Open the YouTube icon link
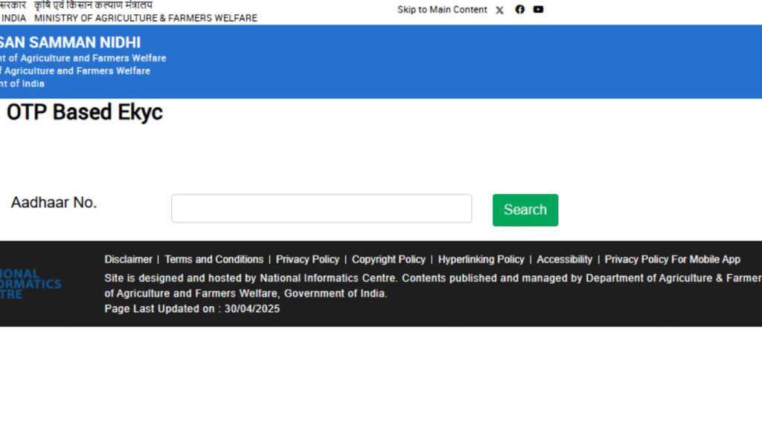The width and height of the screenshot is (762, 428). pos(538,9)
